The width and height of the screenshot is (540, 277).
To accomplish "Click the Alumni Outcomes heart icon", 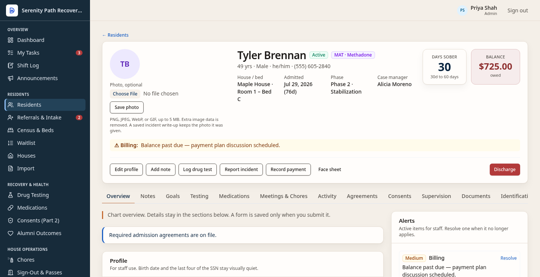I will [10, 233].
